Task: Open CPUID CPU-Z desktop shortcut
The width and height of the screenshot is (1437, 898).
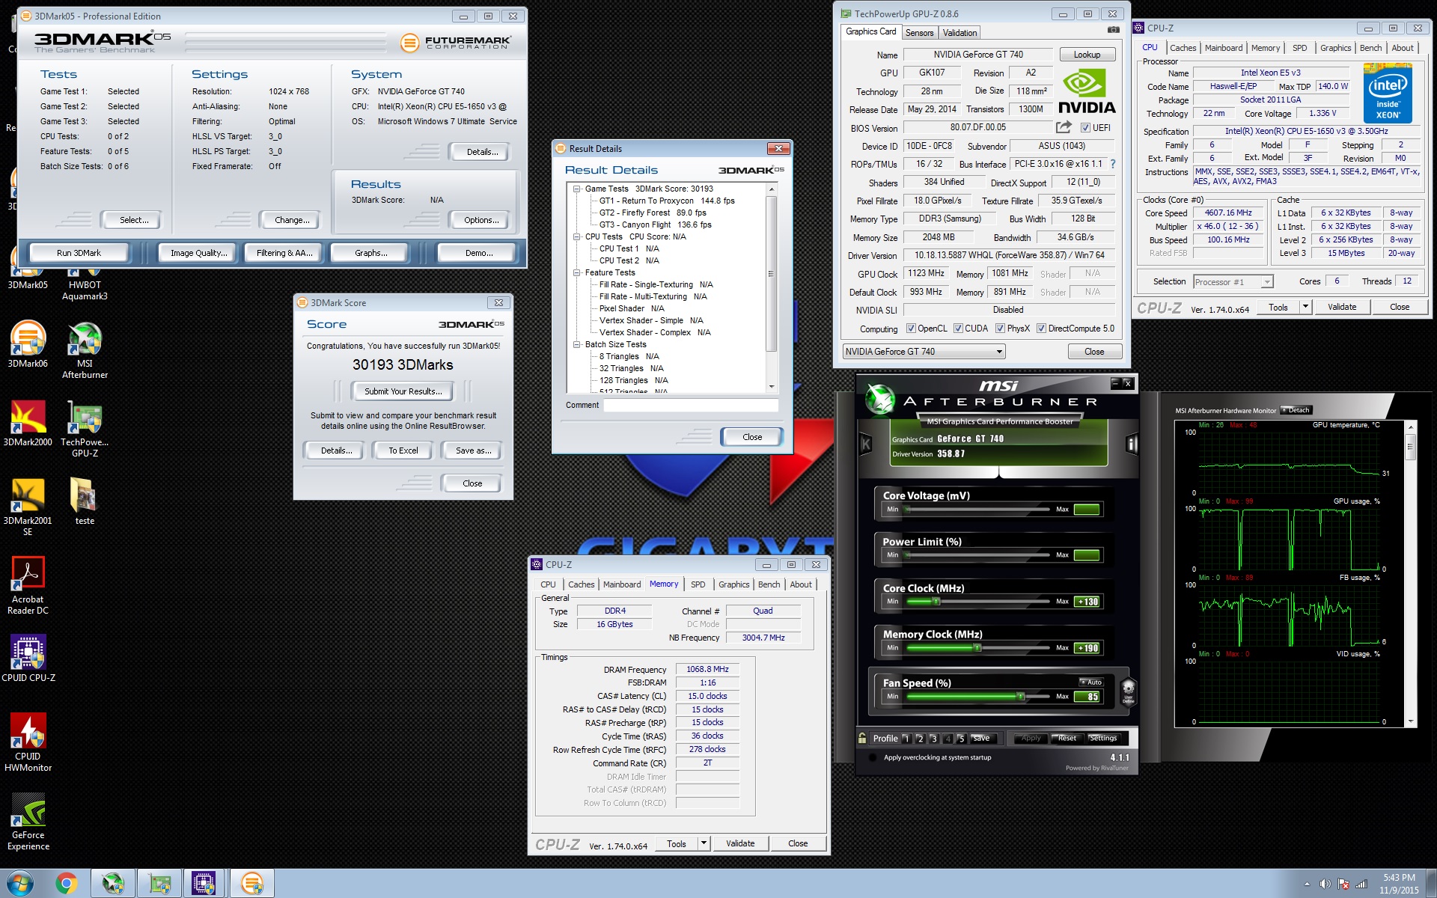Action: click(x=28, y=658)
